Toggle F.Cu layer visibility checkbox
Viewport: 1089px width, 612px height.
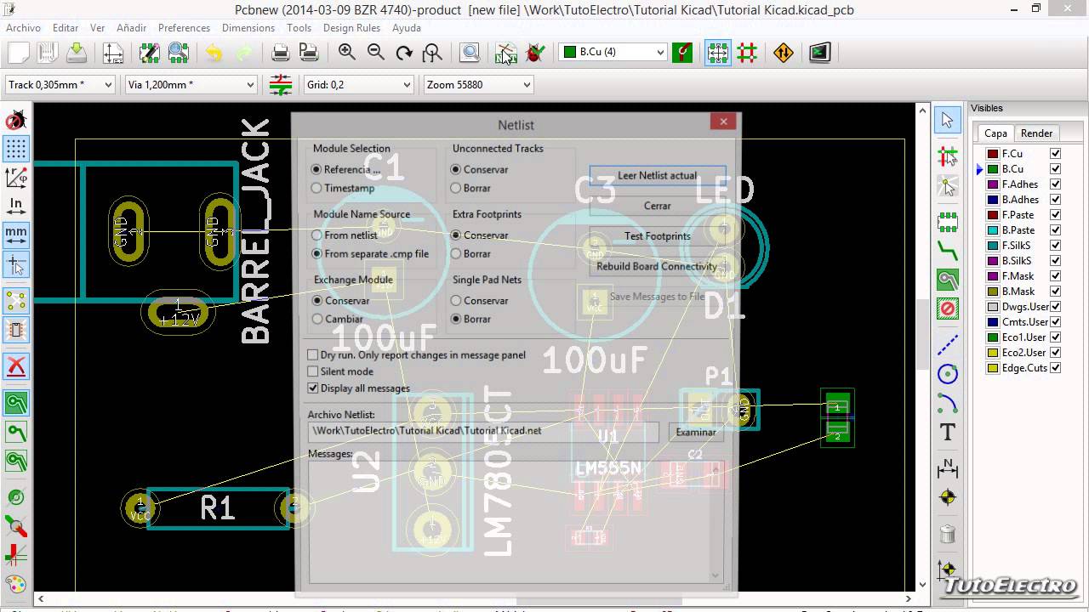click(1056, 154)
